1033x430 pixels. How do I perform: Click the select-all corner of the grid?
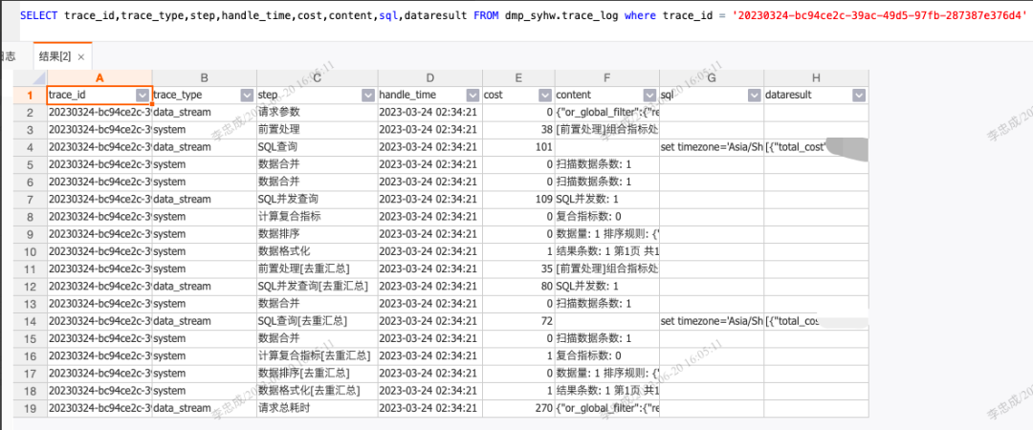tap(31, 77)
